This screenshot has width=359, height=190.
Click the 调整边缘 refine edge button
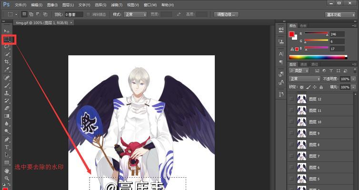[226, 14]
